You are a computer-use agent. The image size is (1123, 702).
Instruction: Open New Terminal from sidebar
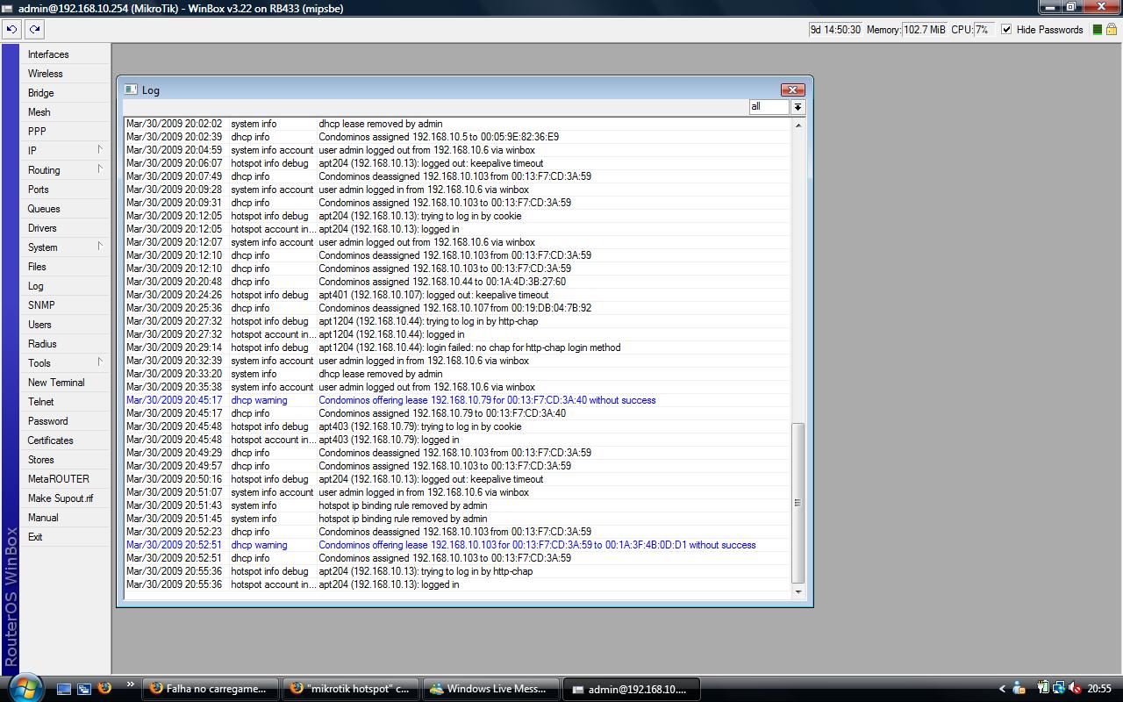click(66, 383)
